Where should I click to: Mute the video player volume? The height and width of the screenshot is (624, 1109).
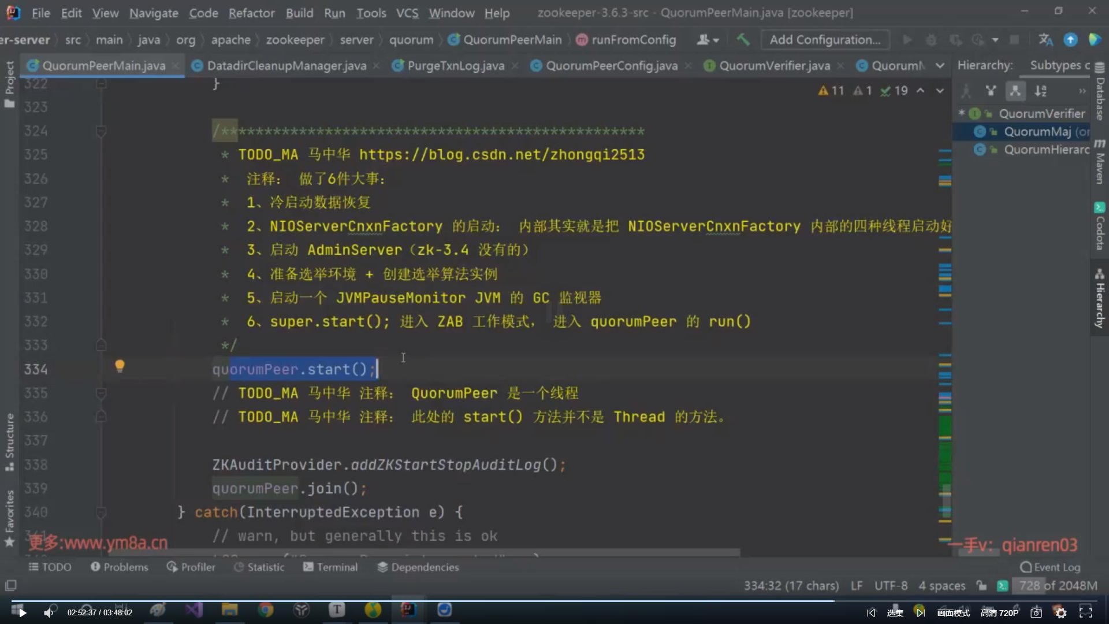pyautogui.click(x=49, y=612)
